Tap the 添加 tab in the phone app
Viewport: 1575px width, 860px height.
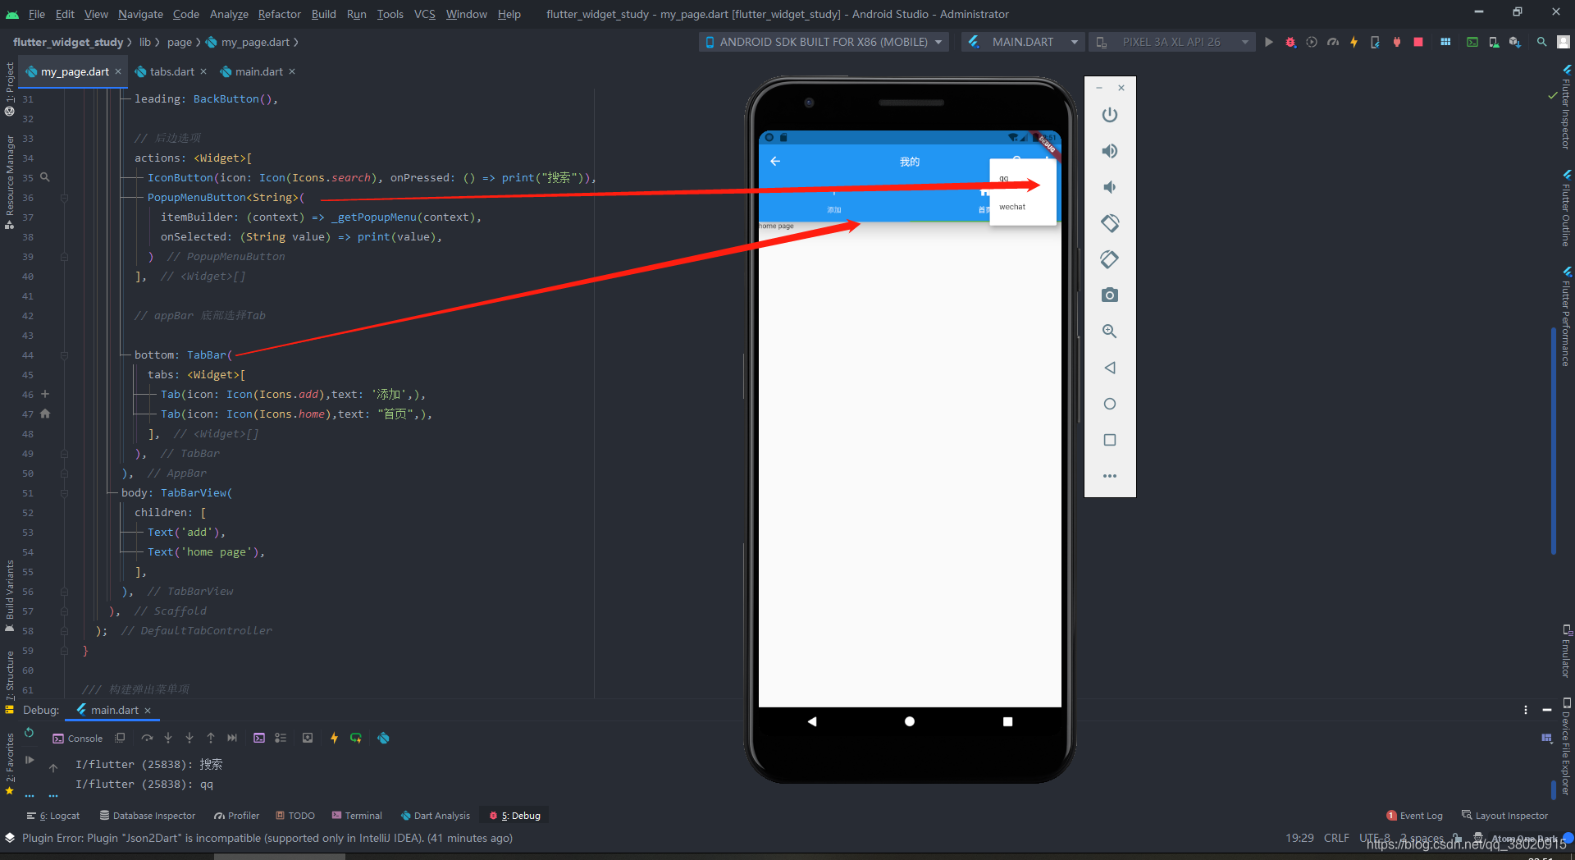834,202
